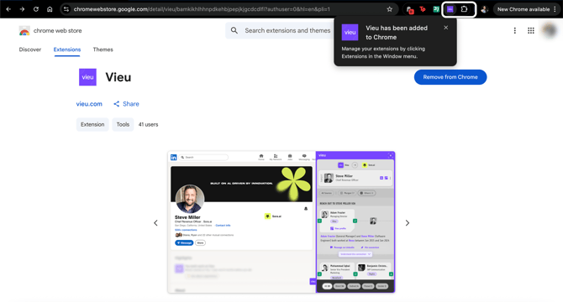563x302 pixels.
Task: Click Remove from Chrome button
Action: [450, 77]
